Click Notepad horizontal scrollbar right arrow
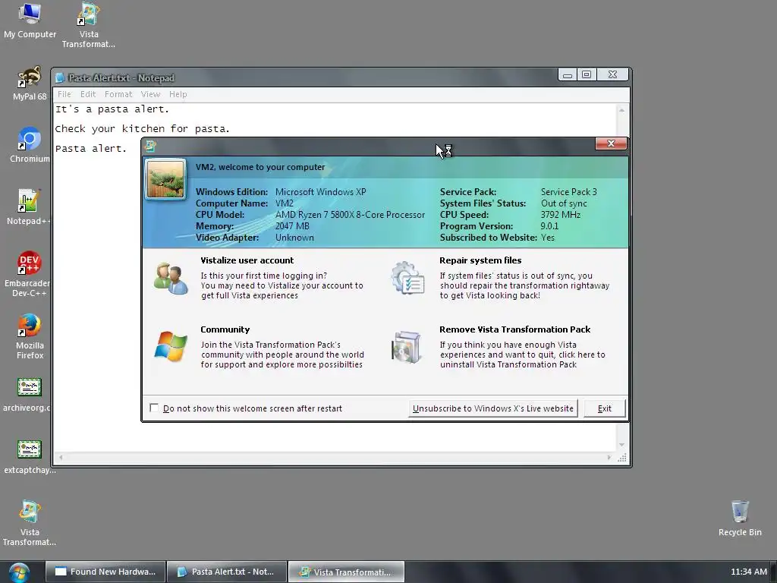The image size is (777, 583). pos(609,458)
